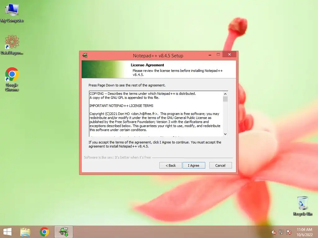The width and height of the screenshot is (318, 238).
Task: Select Notepad++ installer taskbar button
Action: (64, 232)
